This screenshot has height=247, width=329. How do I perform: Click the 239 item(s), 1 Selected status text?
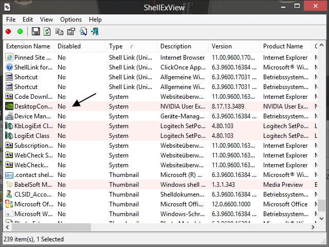(33, 239)
